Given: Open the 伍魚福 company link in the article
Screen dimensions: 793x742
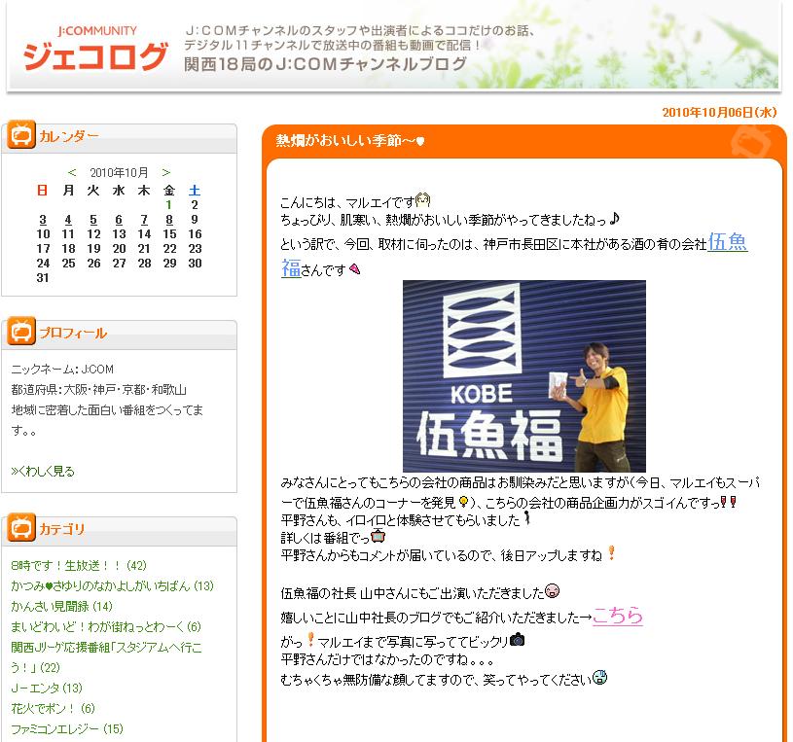Looking at the screenshot, I should coord(727,242).
